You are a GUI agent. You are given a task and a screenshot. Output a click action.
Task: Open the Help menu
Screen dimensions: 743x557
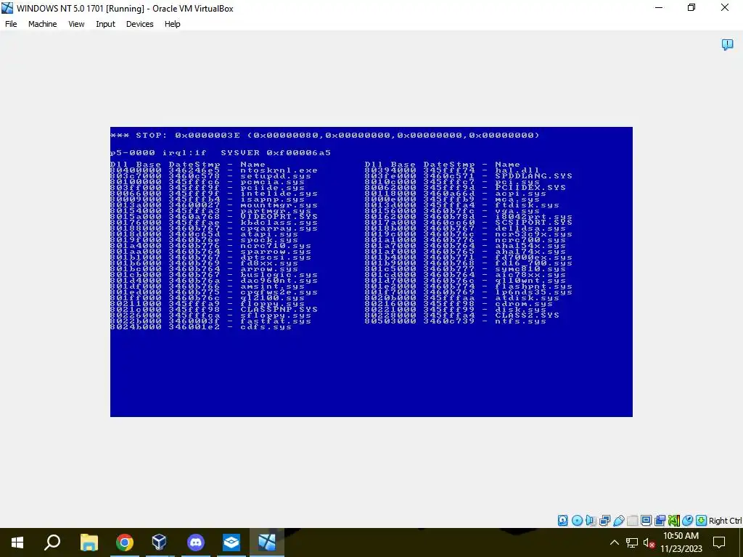(173, 24)
